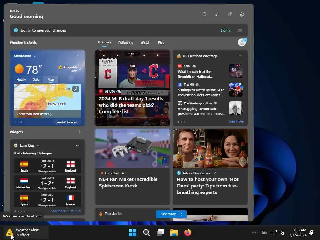Expand widgets board to full view
Screen dimensions: 320x240
pos(217,14)
